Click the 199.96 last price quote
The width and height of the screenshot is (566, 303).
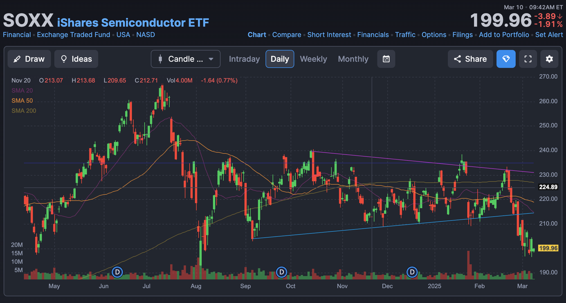point(501,20)
